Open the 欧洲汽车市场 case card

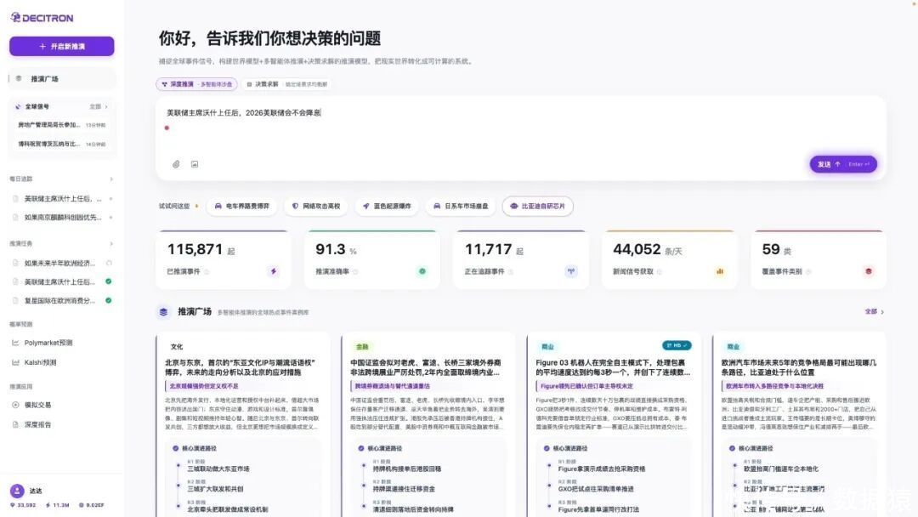[x=799, y=425]
